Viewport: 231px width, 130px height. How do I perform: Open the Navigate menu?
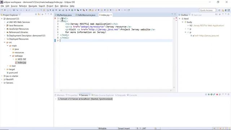click(33, 6)
